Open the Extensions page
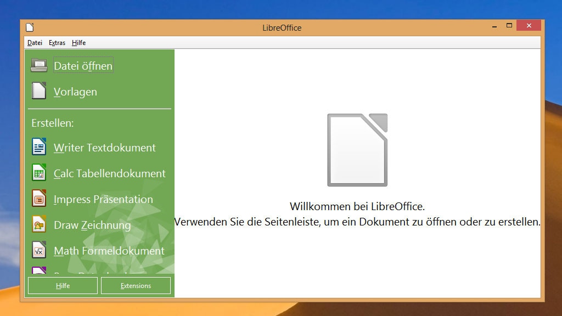The height and width of the screenshot is (316, 562). [136, 285]
